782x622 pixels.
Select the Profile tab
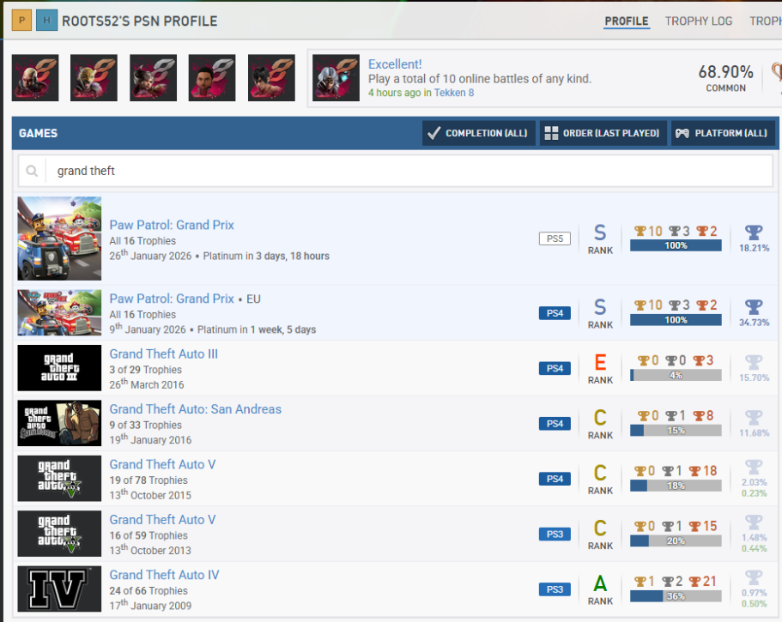point(627,21)
